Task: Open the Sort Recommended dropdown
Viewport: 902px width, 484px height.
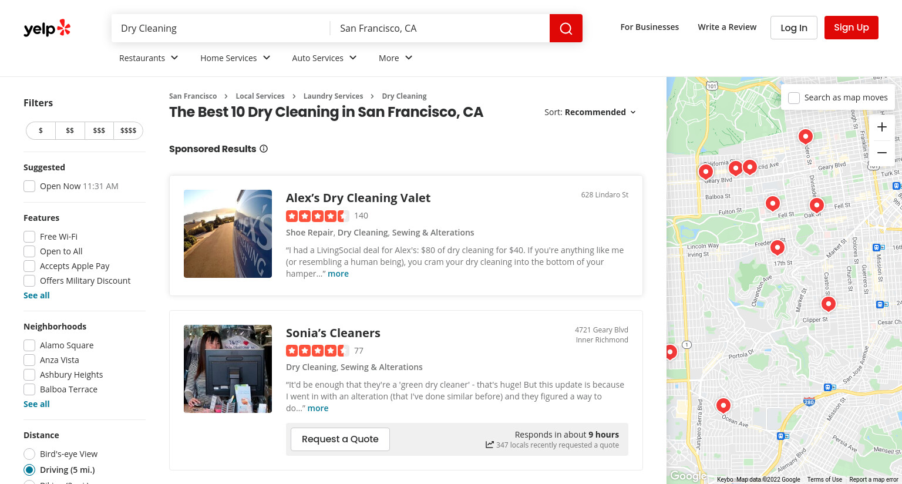Action: pyautogui.click(x=590, y=112)
